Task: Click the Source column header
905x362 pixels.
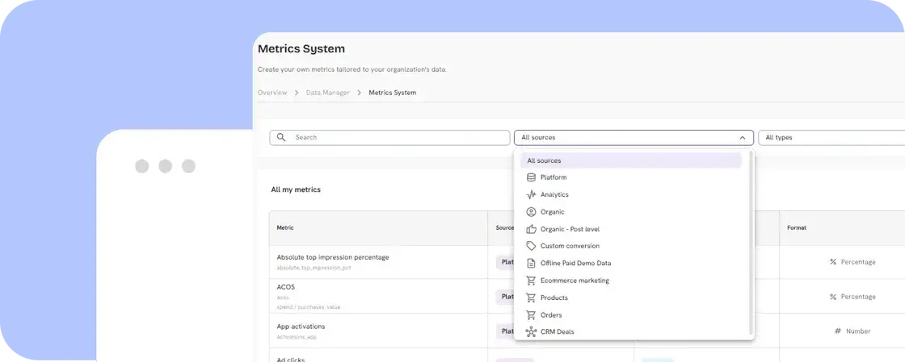Action: click(x=505, y=228)
